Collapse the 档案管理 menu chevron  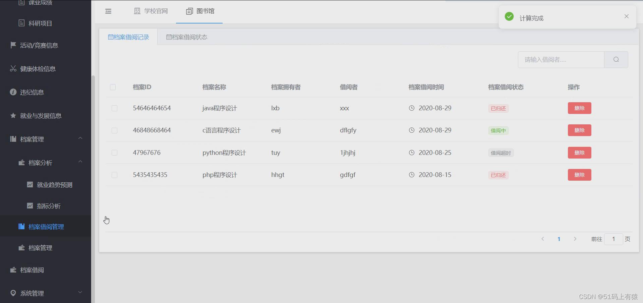[80, 138]
